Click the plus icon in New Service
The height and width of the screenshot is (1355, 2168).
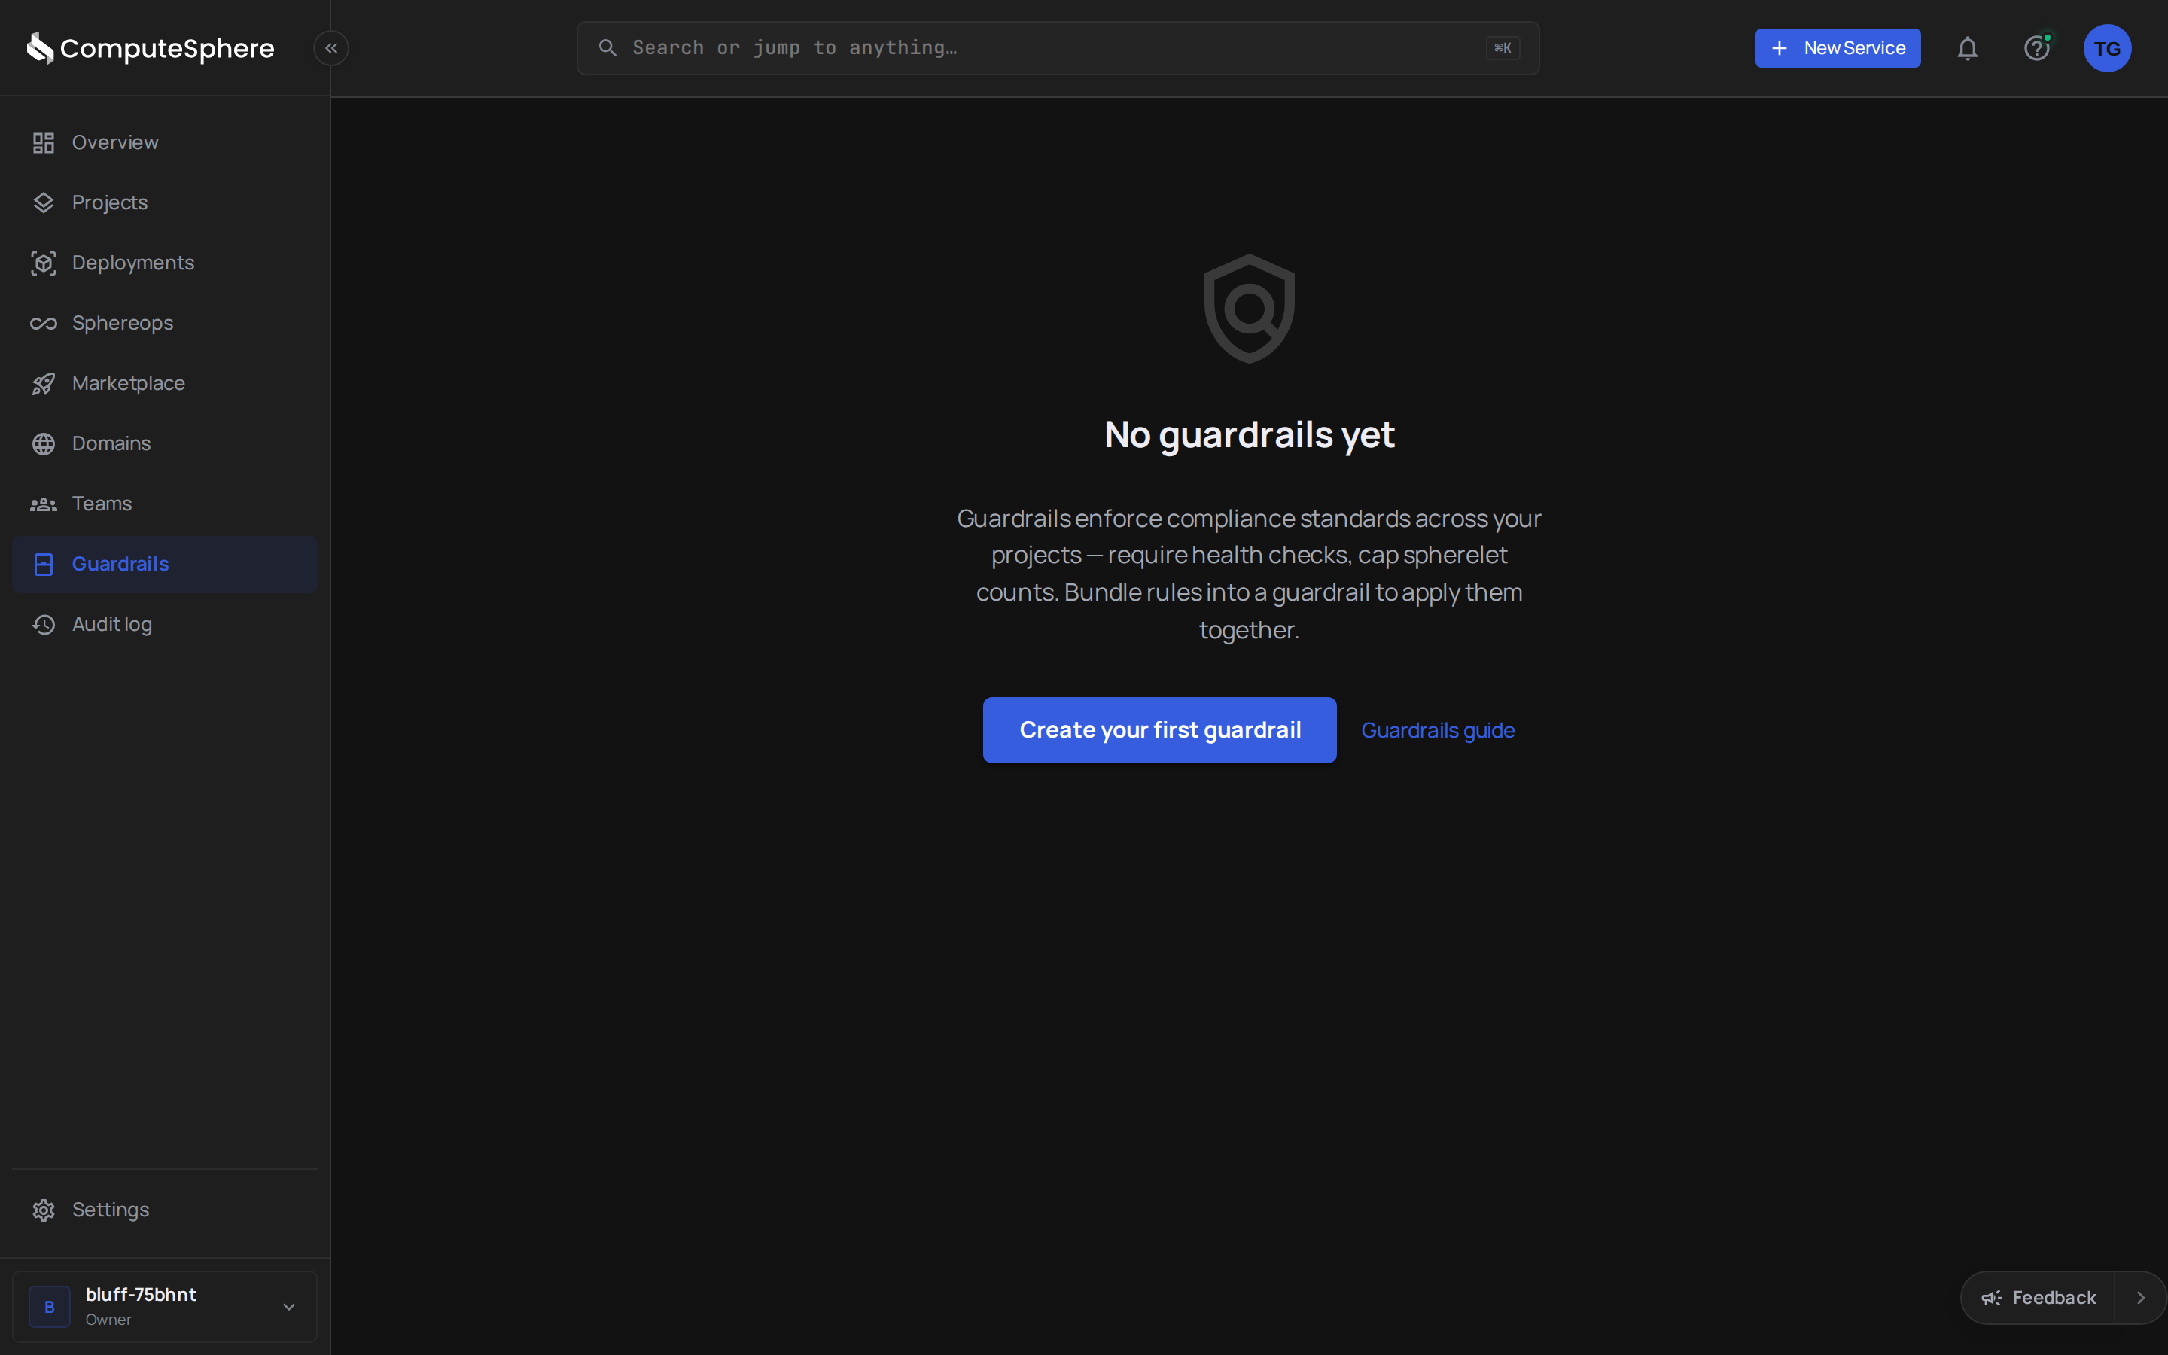tap(1780, 48)
